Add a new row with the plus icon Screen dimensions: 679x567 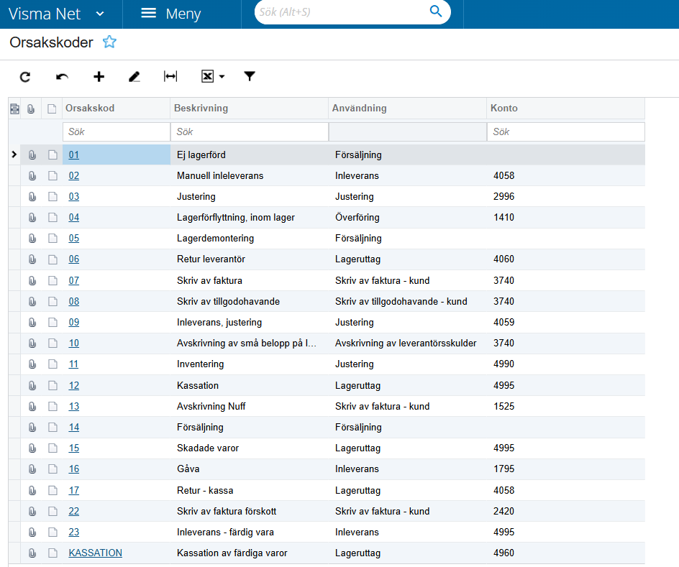(x=99, y=77)
